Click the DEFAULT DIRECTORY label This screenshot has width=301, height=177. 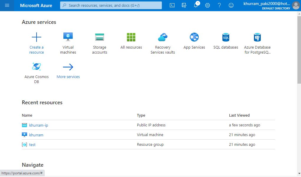276,9
